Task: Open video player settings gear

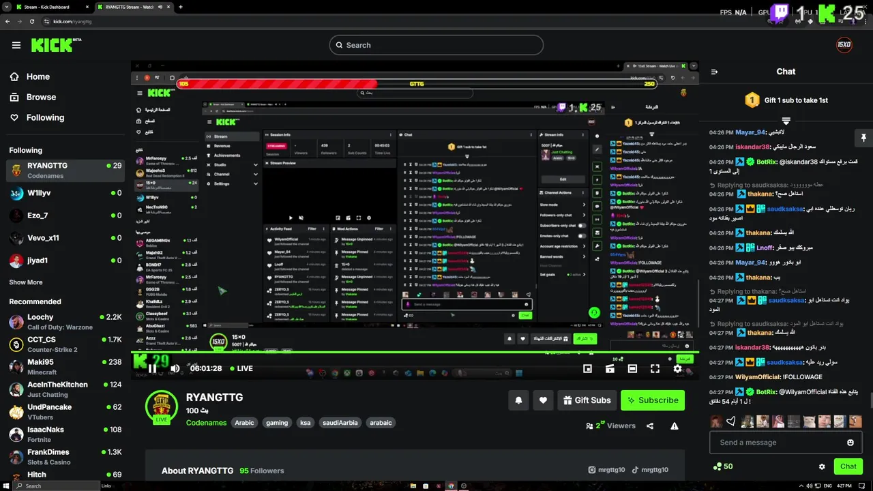Action: (x=677, y=368)
